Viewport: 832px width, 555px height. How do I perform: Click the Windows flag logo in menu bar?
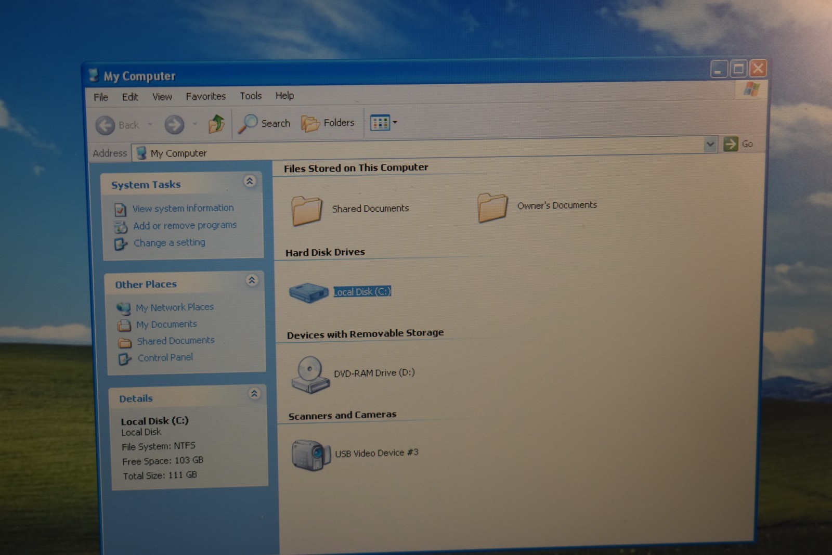[x=751, y=89]
